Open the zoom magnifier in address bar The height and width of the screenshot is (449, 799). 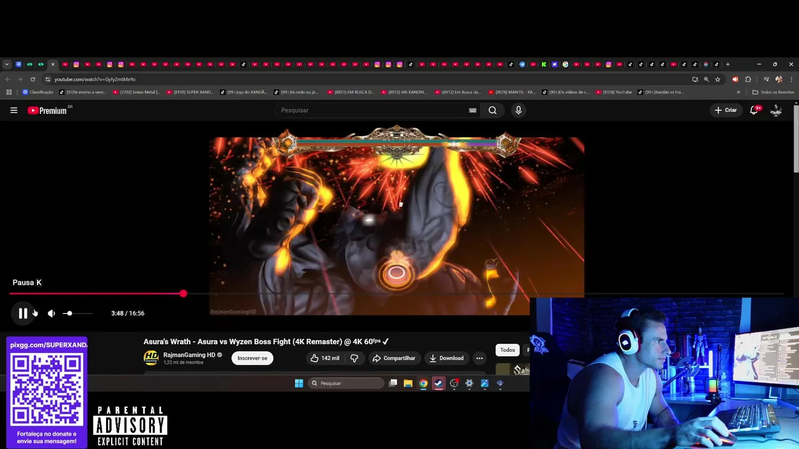(x=706, y=79)
